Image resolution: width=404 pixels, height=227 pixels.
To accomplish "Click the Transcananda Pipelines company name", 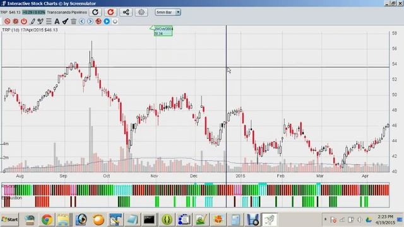I will tap(67, 12).
